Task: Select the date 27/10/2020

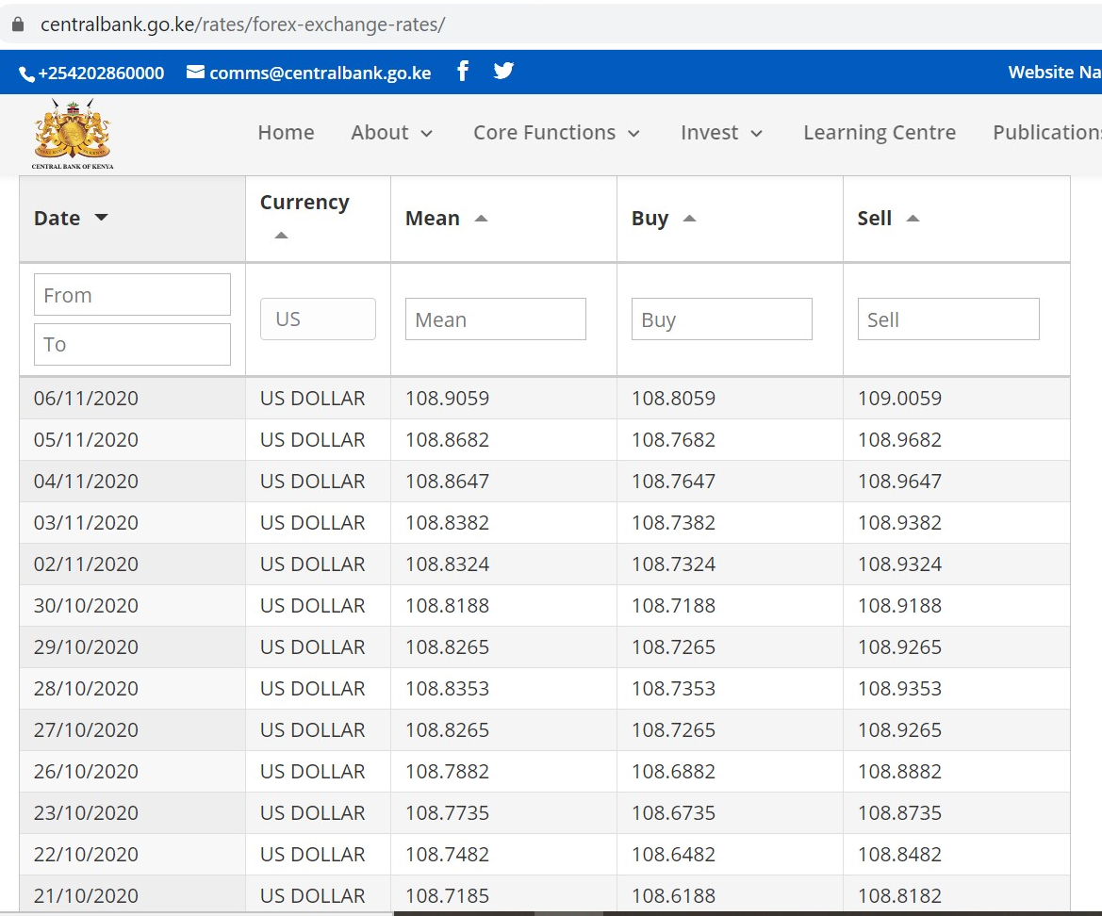Action: 86,729
